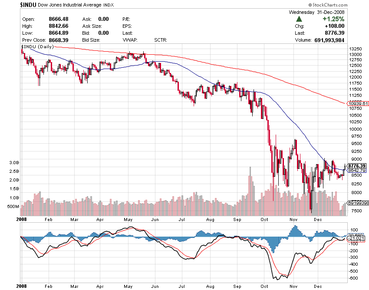The image size is (369, 290).
Task: Click the High price value 8842.66
Action: [59, 26]
